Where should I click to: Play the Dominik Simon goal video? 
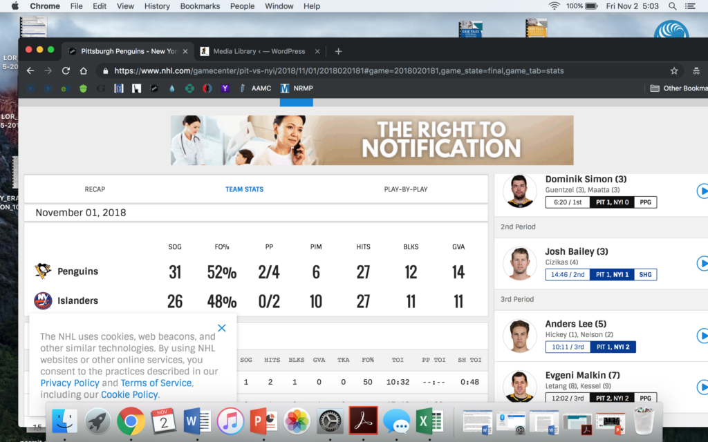702,191
